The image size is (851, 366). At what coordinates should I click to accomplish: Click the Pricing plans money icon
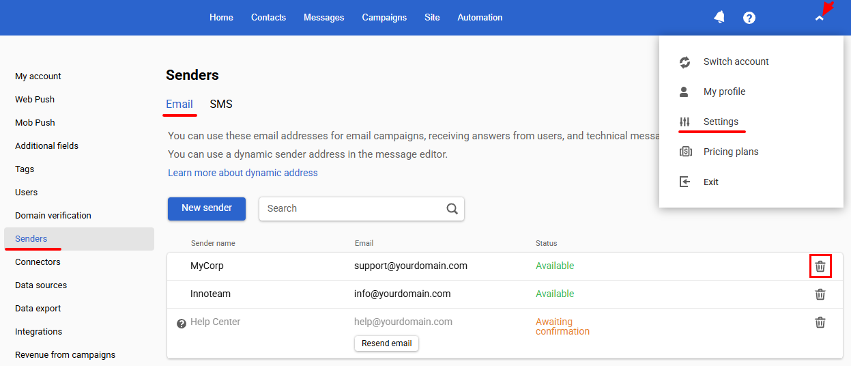point(685,152)
